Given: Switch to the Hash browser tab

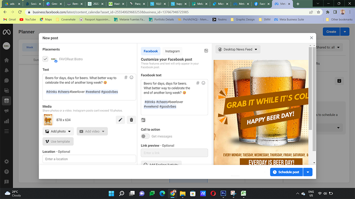Looking at the screenshot, I should tap(116, 4).
